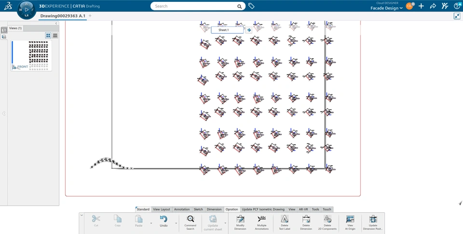
Task: Switch views panel to grid thumbnails
Action: [48, 35]
